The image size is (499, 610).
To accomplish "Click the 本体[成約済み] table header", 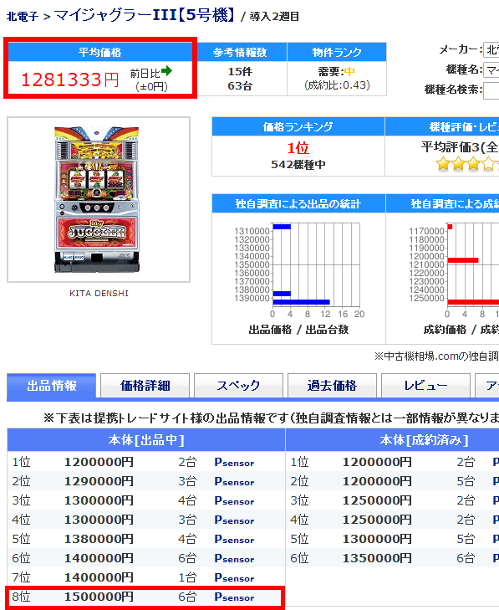I will point(393,440).
